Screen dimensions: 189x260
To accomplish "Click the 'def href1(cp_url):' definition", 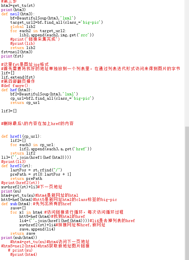I will tap(21, 136).
